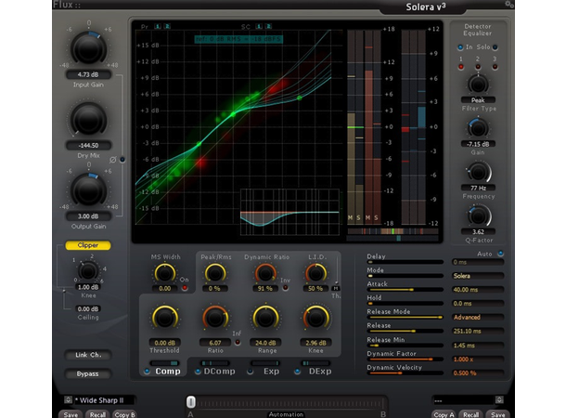Click the Threshold knob
This screenshot has height=418, width=566.
[x=165, y=318]
